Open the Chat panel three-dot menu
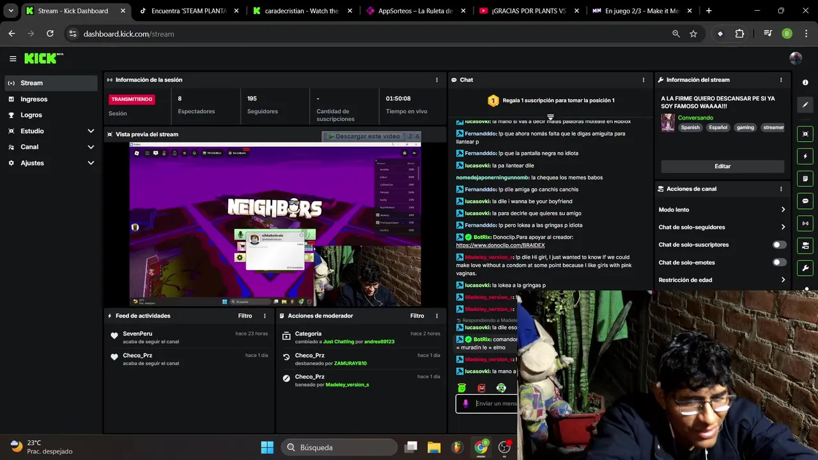This screenshot has height=460, width=818. pos(644,80)
